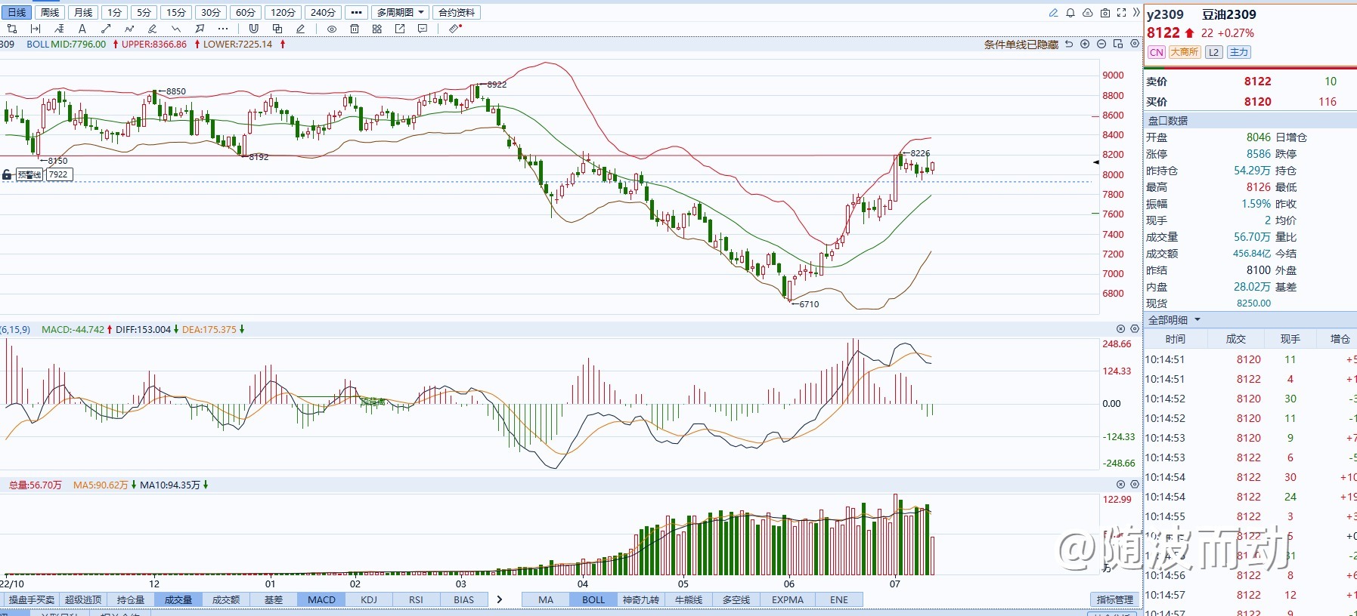Open more drawing tools via the toolbar ellipsis

(223, 29)
